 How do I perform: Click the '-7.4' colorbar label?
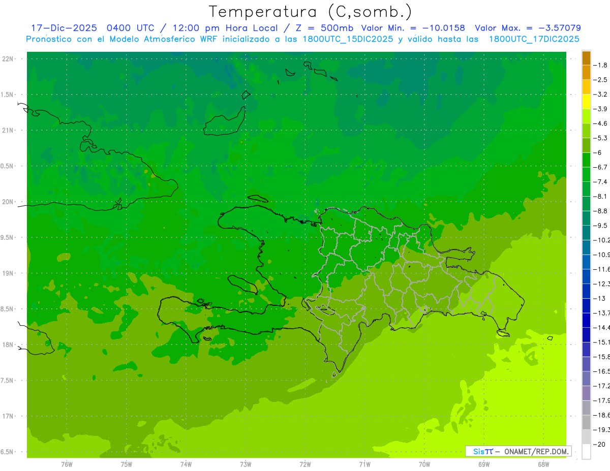600,182
